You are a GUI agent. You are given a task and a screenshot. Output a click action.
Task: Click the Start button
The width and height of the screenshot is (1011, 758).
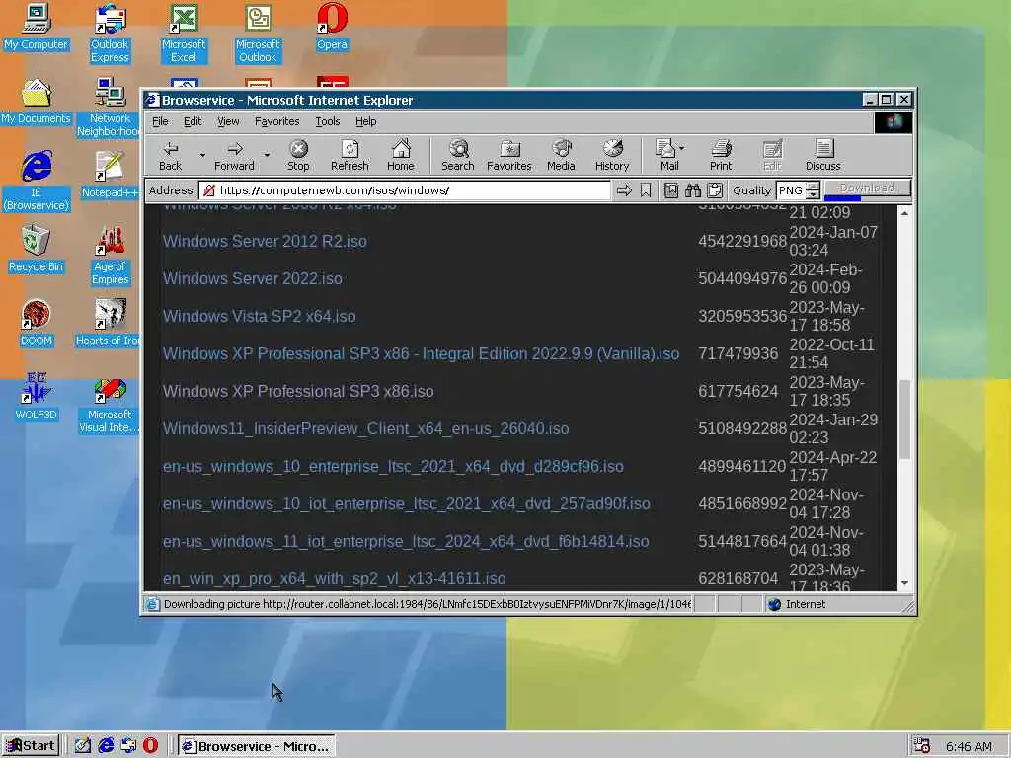tap(31, 746)
